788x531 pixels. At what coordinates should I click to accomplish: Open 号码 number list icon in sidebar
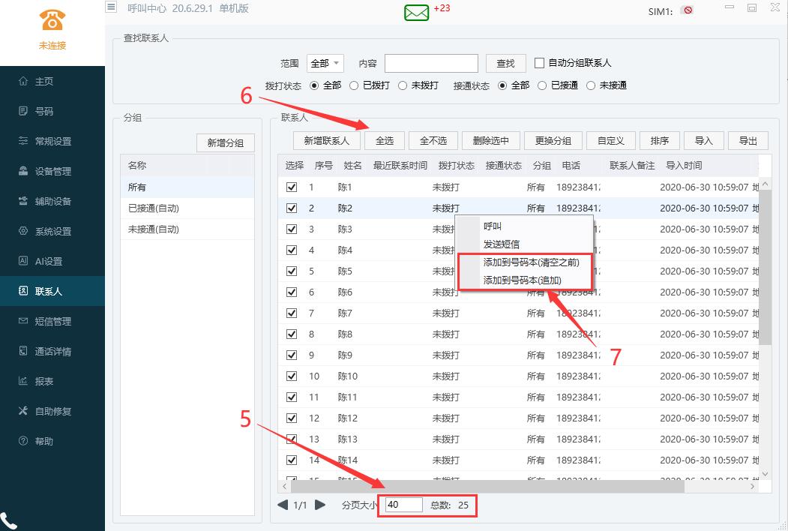[23, 111]
